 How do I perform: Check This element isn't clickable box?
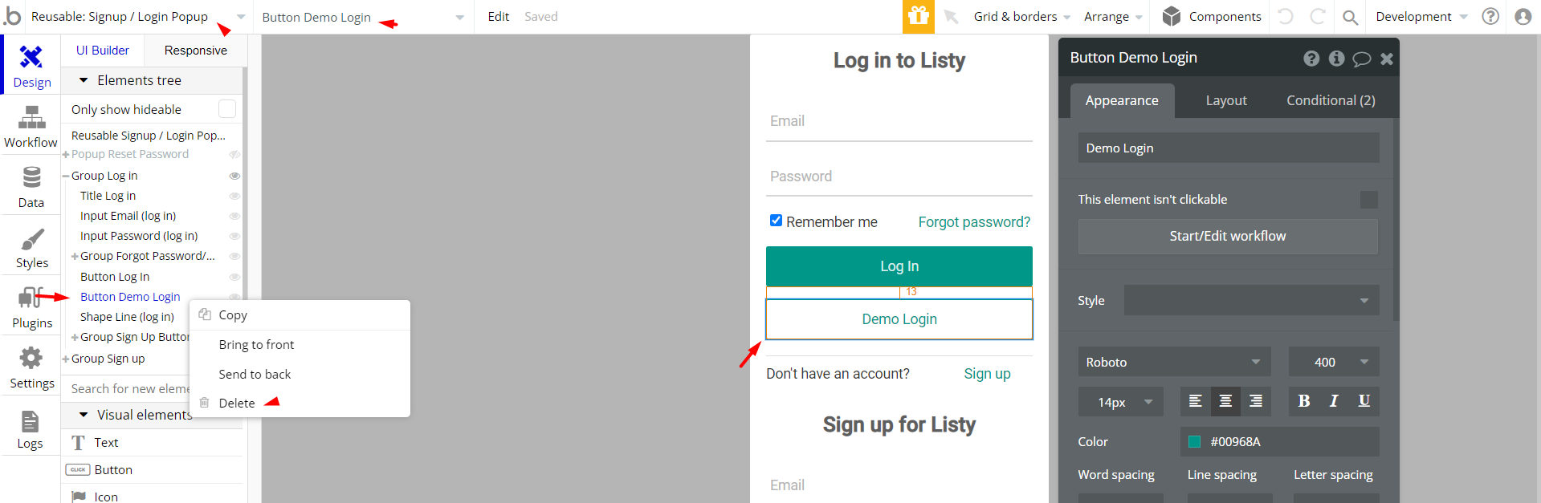click(1368, 200)
